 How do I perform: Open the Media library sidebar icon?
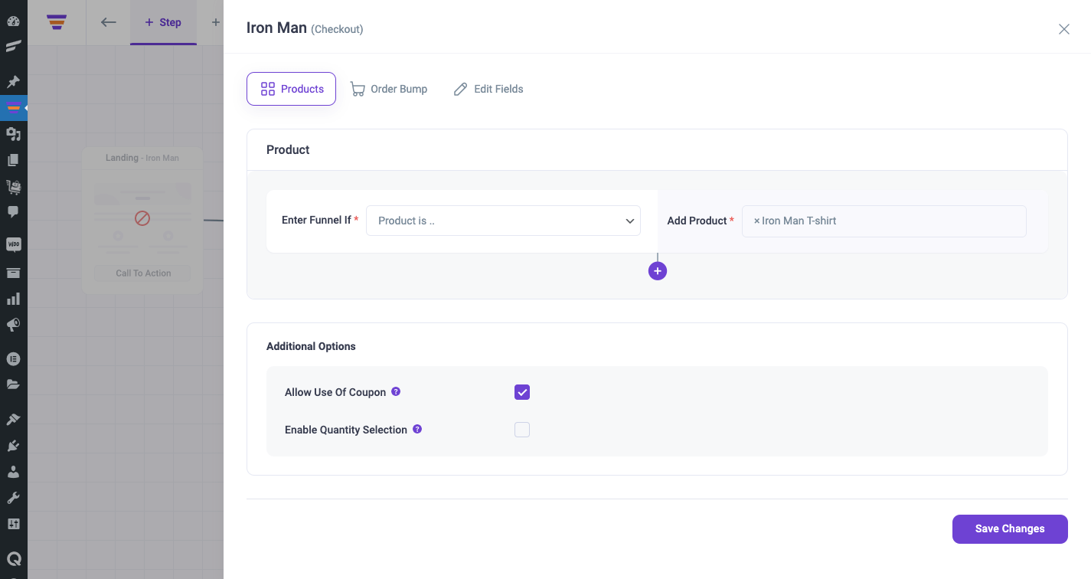pos(13,134)
